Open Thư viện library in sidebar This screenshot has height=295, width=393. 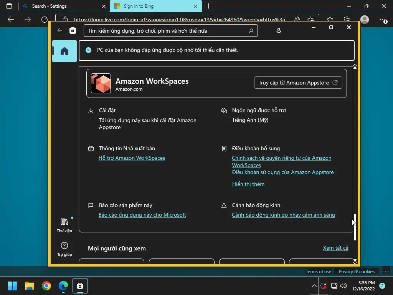(x=64, y=225)
